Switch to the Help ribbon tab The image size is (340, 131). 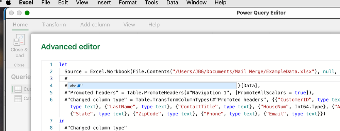click(154, 25)
